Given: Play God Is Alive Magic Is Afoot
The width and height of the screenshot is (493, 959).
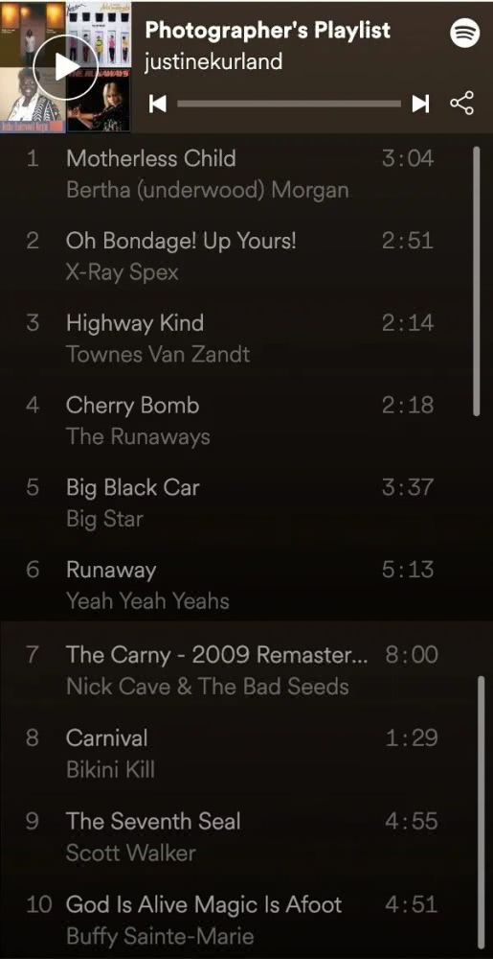Looking at the screenshot, I should tap(231, 920).
